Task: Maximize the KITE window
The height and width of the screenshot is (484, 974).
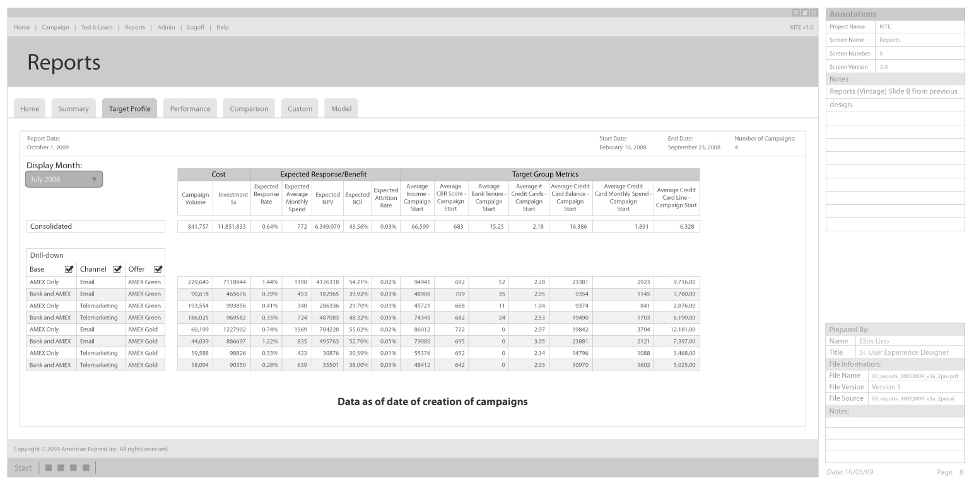Action: [805, 13]
